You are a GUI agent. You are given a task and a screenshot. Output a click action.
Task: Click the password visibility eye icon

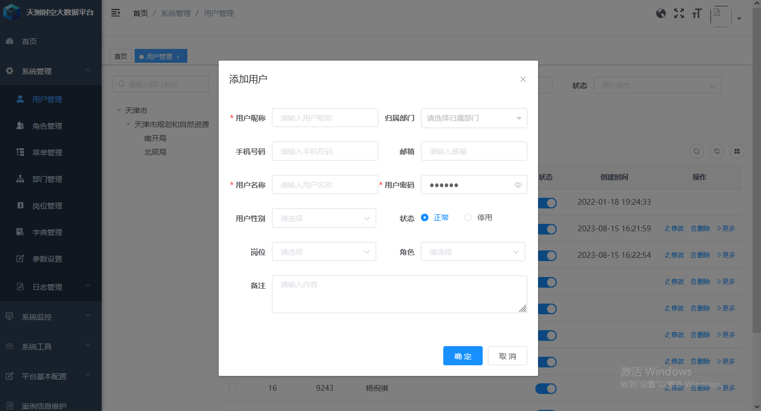pyautogui.click(x=517, y=184)
